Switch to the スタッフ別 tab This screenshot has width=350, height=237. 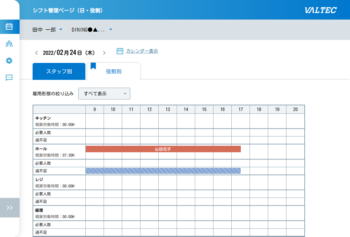(59, 71)
